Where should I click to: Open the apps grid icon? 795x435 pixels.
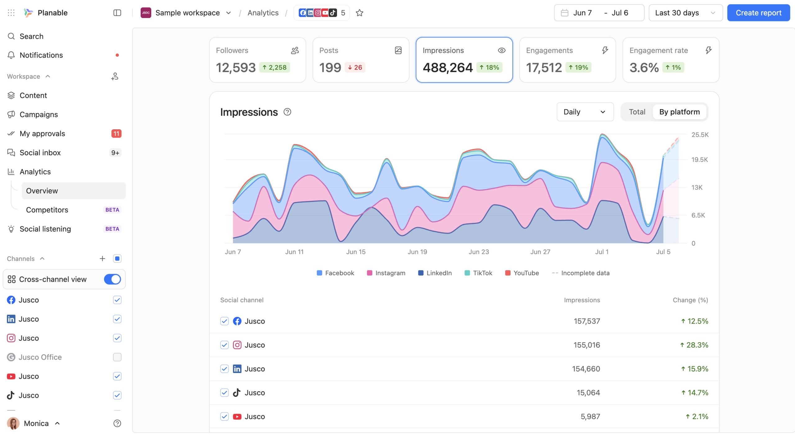(11, 13)
